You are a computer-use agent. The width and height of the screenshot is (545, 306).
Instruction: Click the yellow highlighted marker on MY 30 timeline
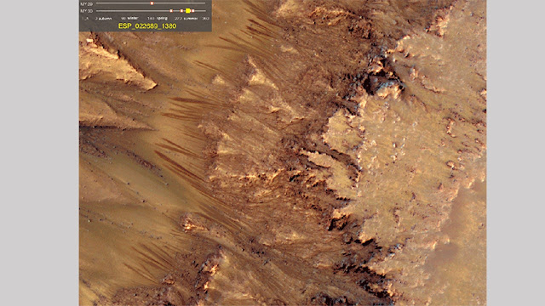188,11
